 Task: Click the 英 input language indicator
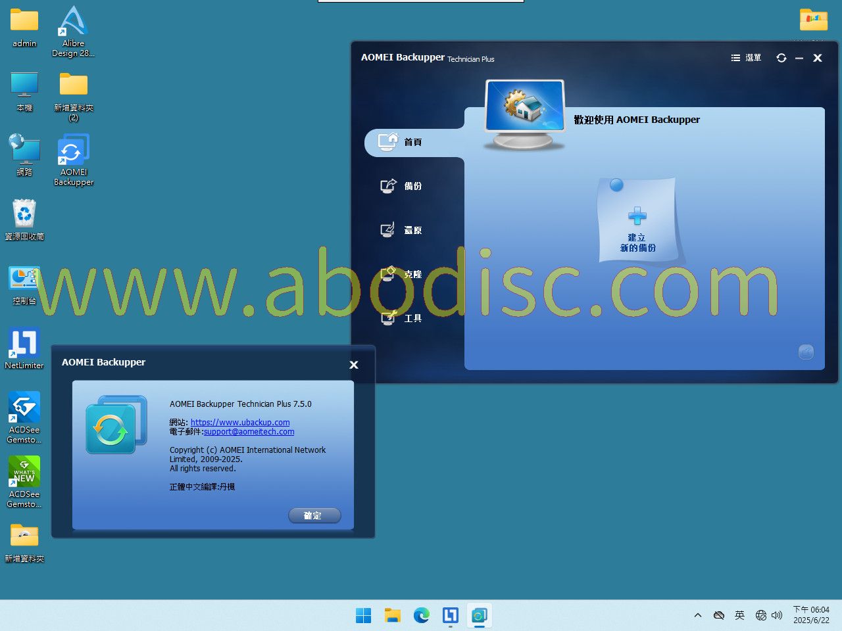tap(740, 615)
